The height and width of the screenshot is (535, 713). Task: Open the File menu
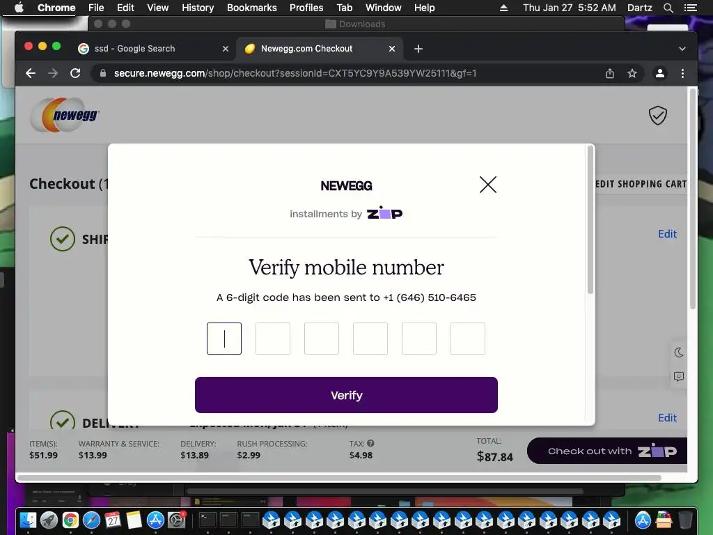(x=96, y=8)
